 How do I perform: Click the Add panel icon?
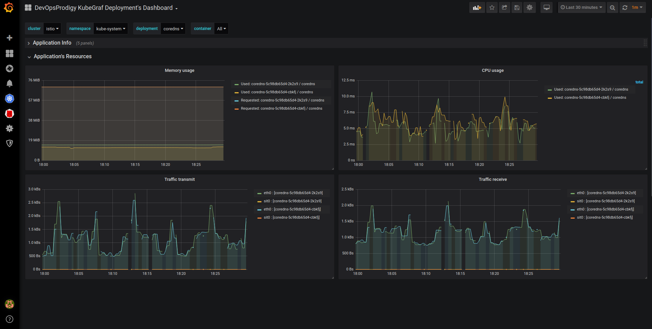477,7
